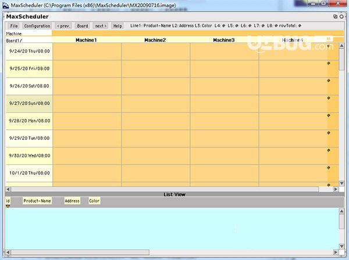
Task: Click the MaxScheduler inner window circle icon
Action: 341,16
